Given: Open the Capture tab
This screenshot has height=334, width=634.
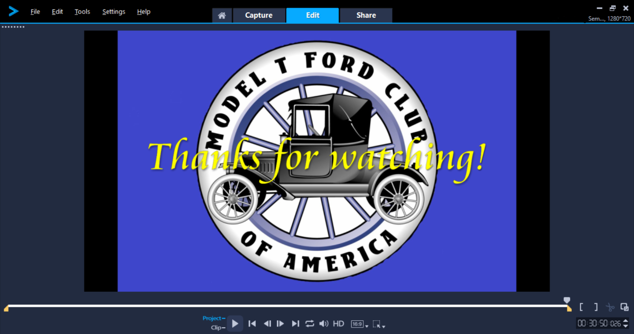Looking at the screenshot, I should pos(258,15).
